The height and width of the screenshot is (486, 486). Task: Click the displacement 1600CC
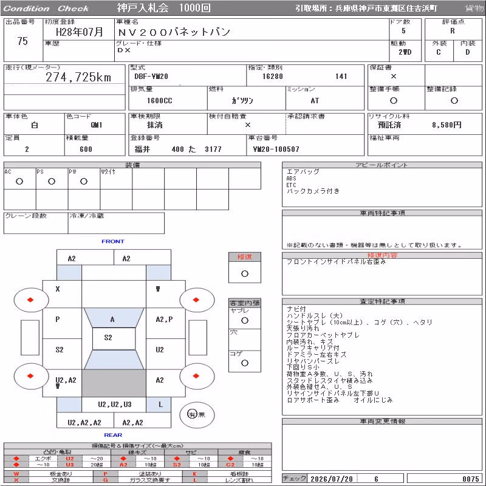[160, 100]
